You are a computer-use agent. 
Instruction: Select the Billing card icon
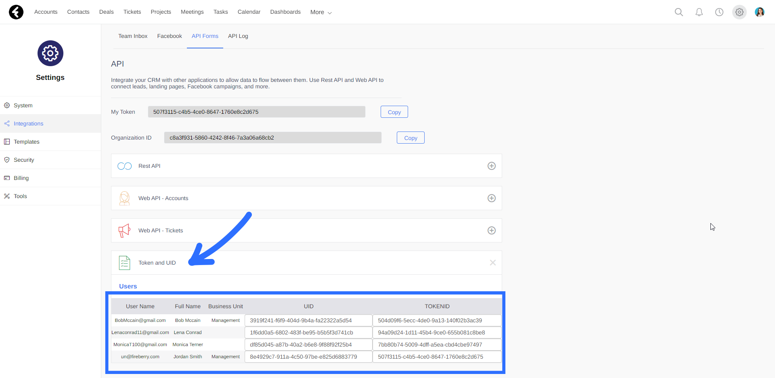6,178
